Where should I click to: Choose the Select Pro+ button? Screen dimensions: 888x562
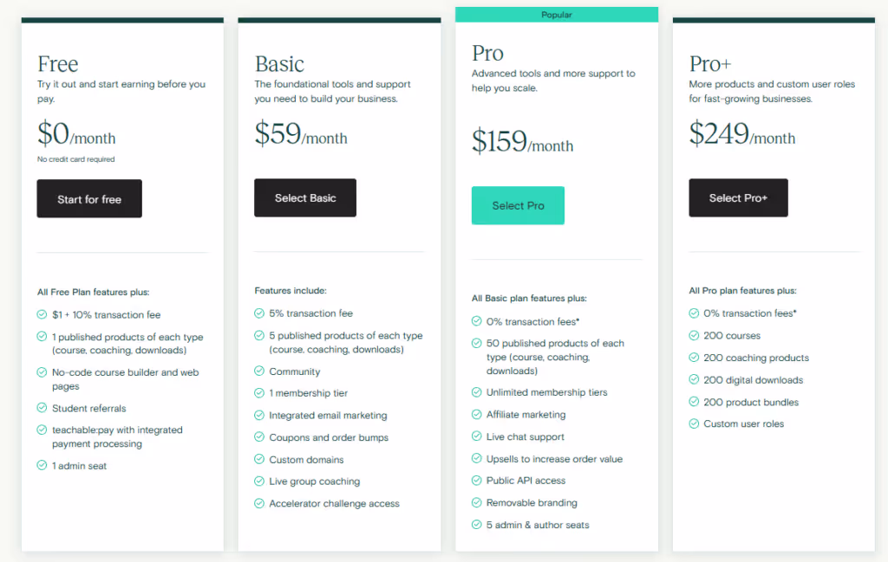(x=738, y=197)
